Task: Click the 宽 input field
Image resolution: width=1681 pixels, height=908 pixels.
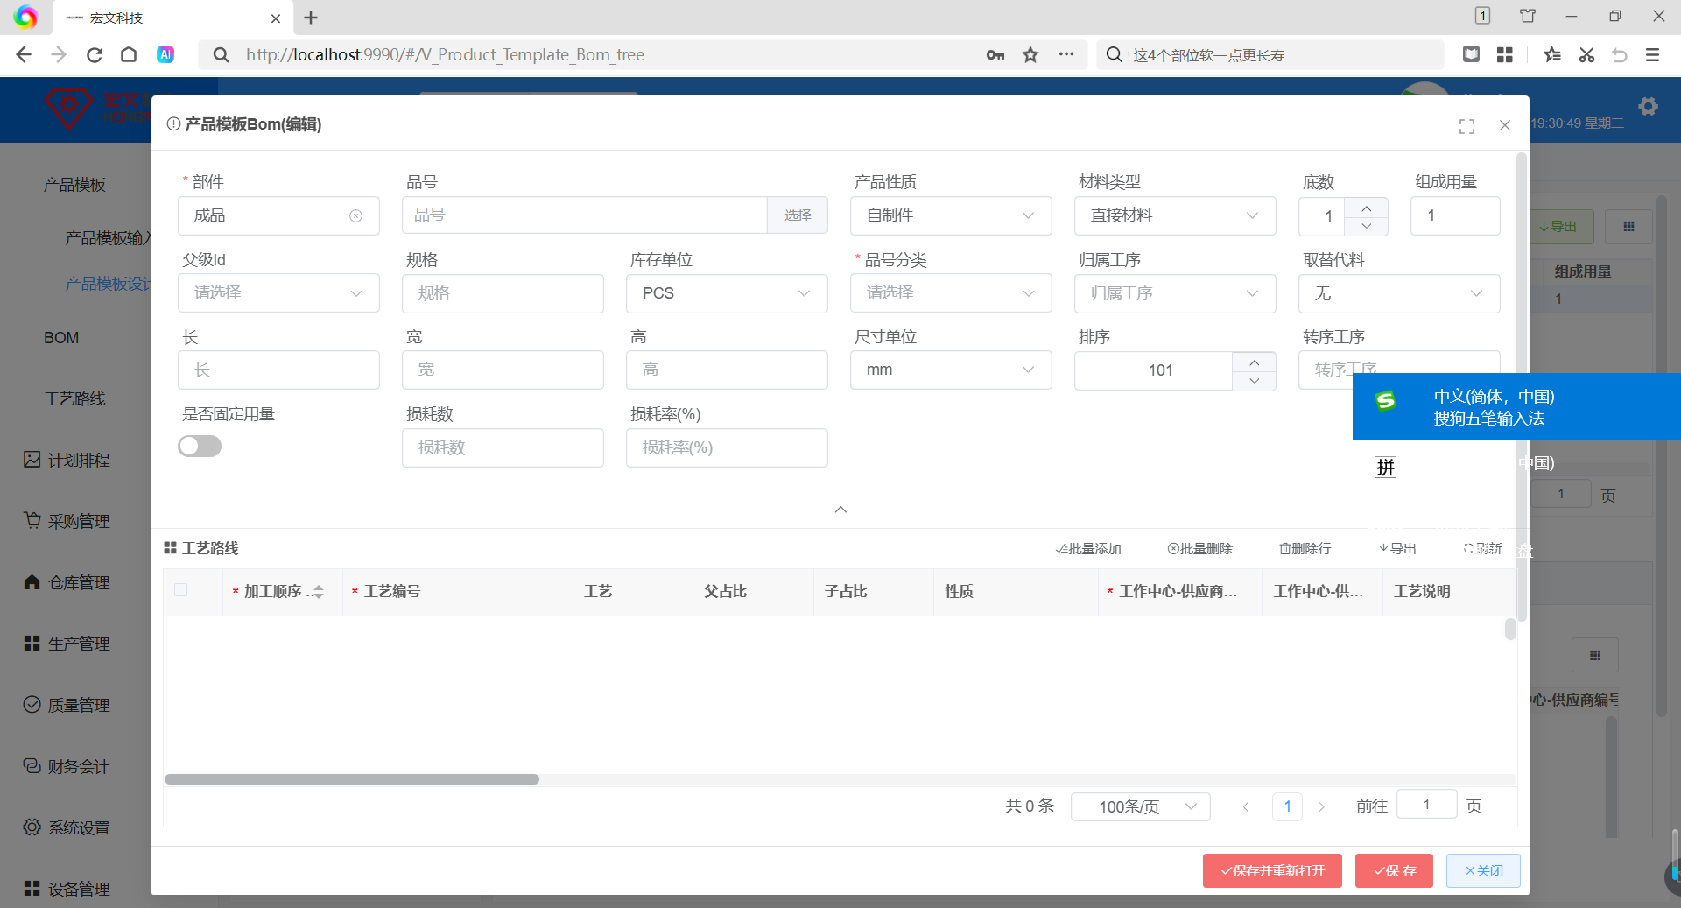Action: 503,370
